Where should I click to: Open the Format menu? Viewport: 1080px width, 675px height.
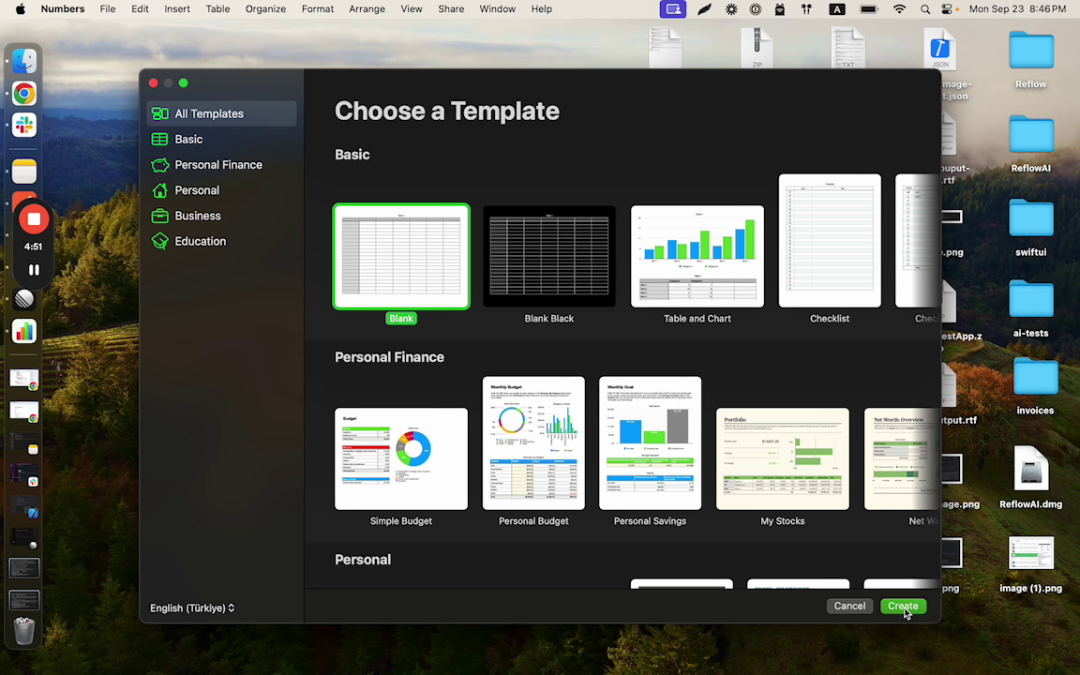318,9
